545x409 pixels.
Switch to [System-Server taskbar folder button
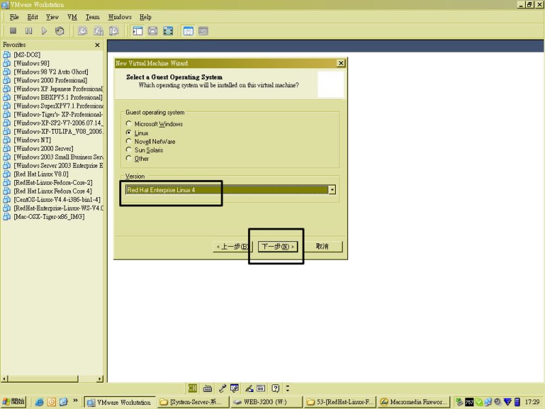193,402
